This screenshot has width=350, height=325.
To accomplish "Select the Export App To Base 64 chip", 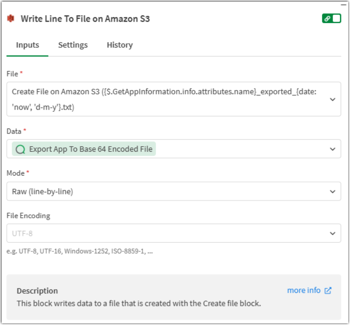I will pyautogui.click(x=90, y=149).
